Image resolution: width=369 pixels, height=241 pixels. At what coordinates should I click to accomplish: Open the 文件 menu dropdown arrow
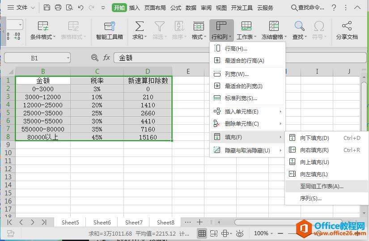[33, 8]
